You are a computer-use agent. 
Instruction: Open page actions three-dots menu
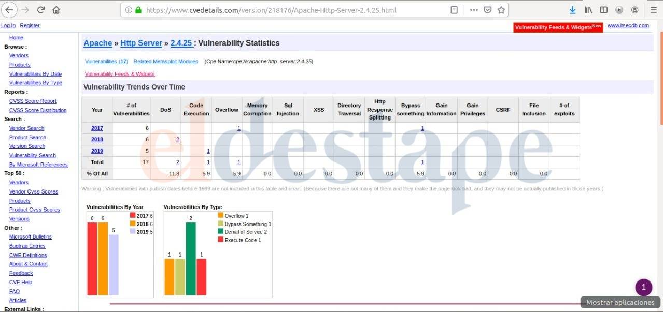pos(474,10)
